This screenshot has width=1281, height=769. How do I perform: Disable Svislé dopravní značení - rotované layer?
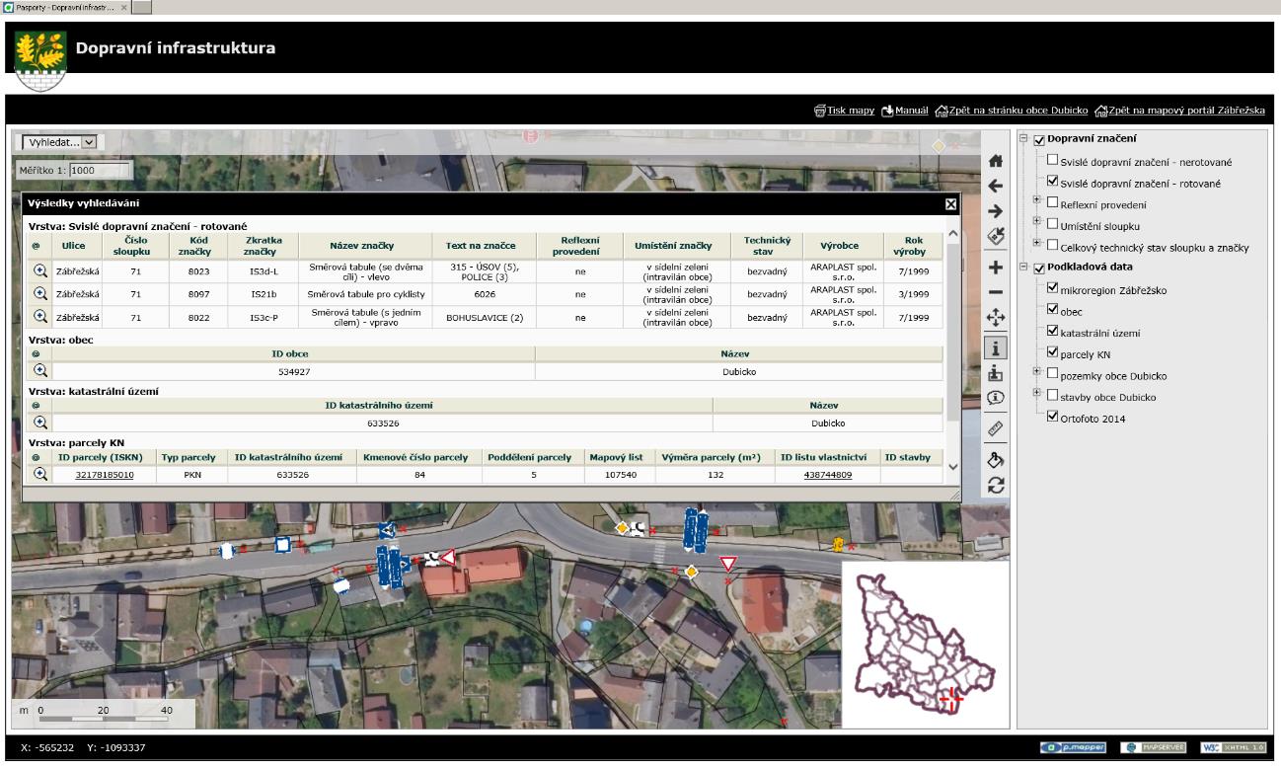click(x=1052, y=182)
